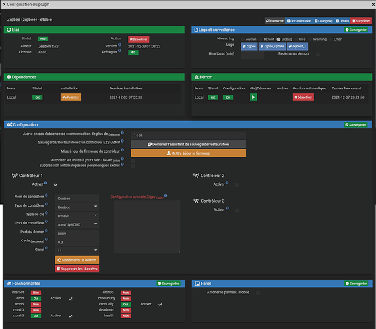Toggle automatic removal of excluded devices

point(133,166)
